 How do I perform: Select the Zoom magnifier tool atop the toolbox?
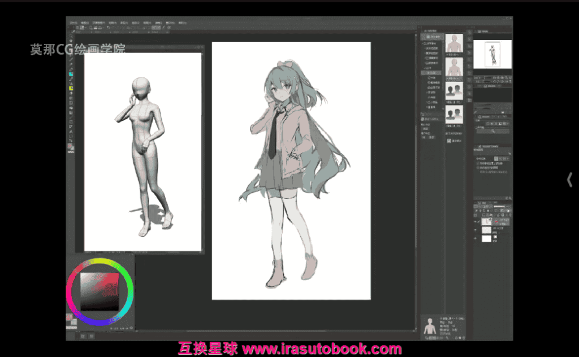(x=71, y=36)
